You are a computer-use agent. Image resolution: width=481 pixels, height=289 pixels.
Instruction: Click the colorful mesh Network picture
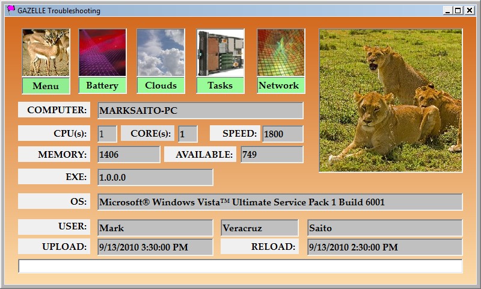click(281, 52)
